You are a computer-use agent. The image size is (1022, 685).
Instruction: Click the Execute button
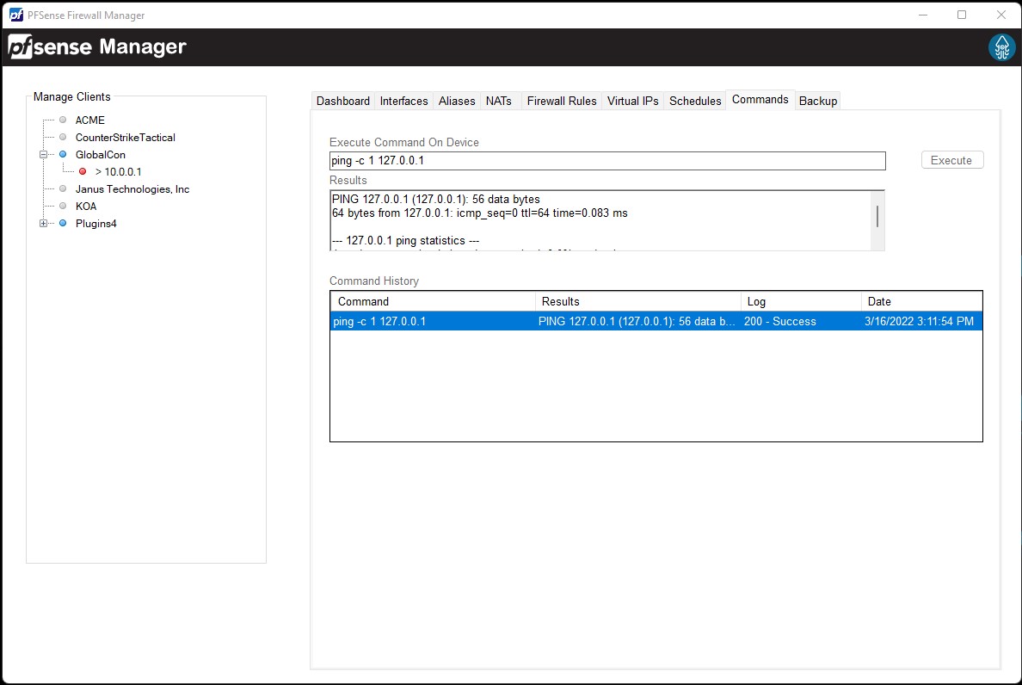tap(951, 160)
